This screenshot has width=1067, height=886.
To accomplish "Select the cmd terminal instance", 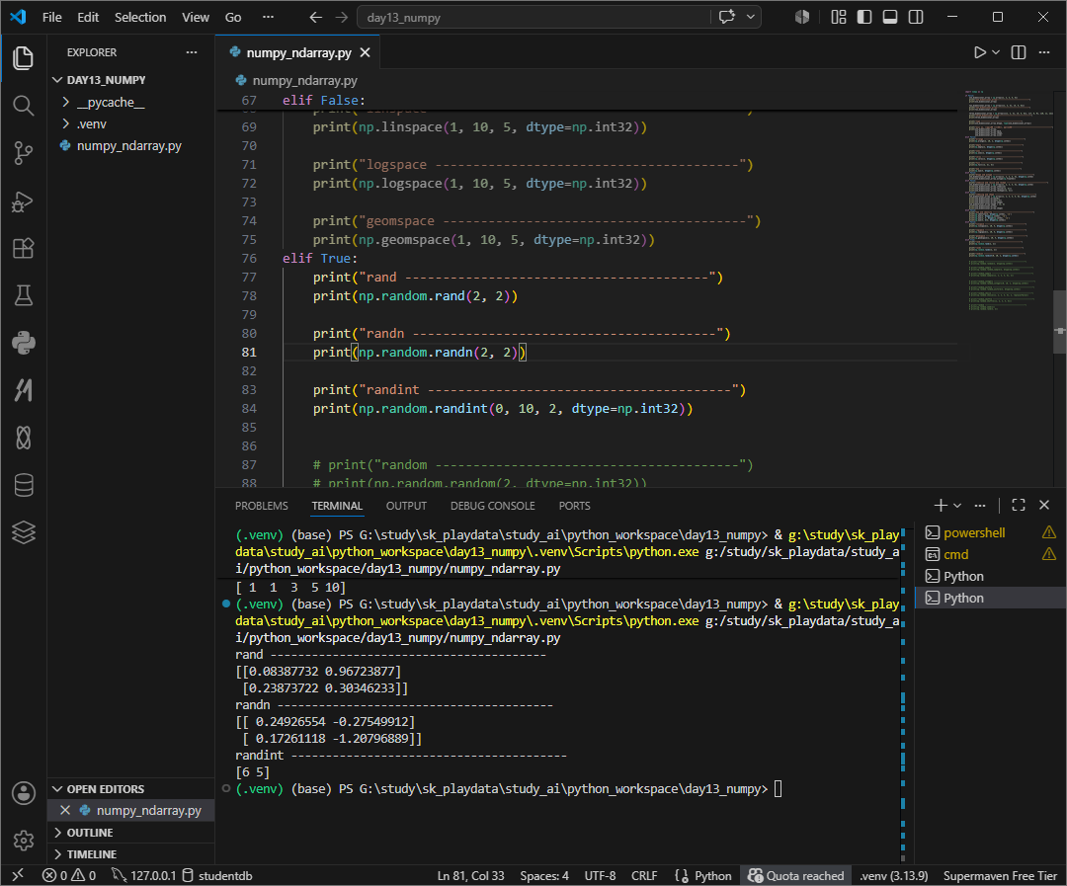I will click(x=990, y=554).
